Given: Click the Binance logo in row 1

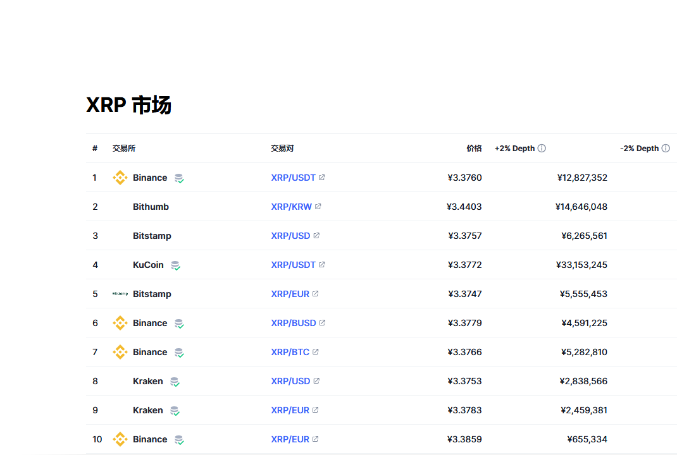Looking at the screenshot, I should point(120,178).
